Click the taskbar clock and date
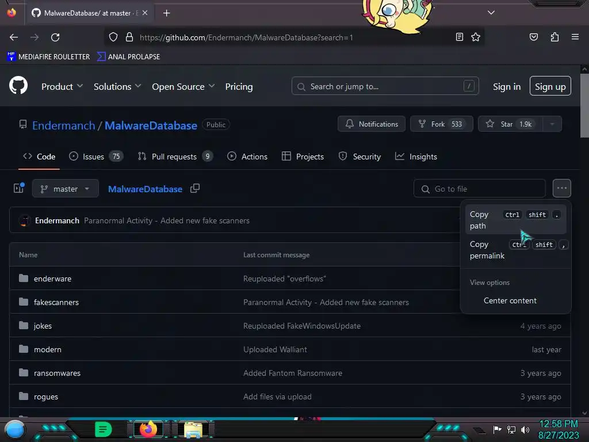This screenshot has height=442, width=589. click(559, 429)
